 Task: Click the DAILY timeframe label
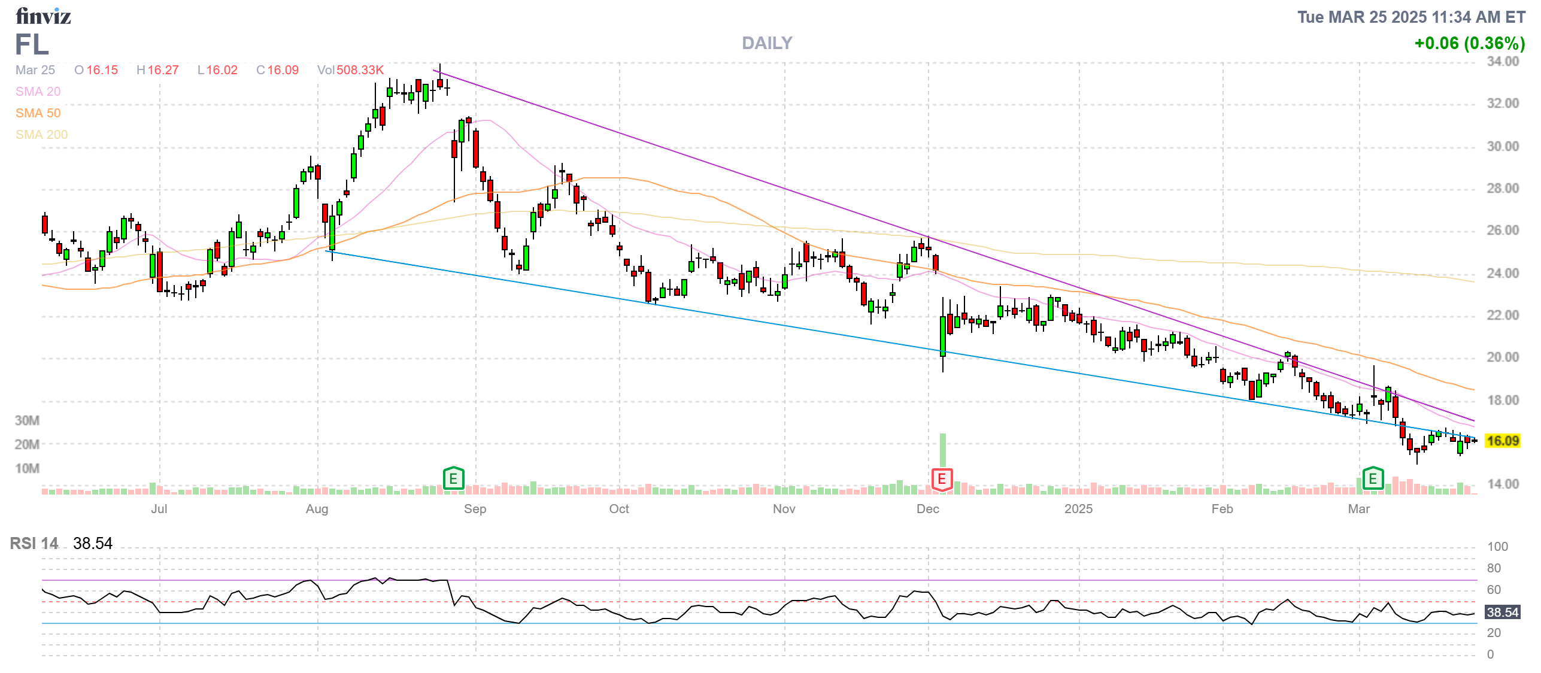[766, 43]
